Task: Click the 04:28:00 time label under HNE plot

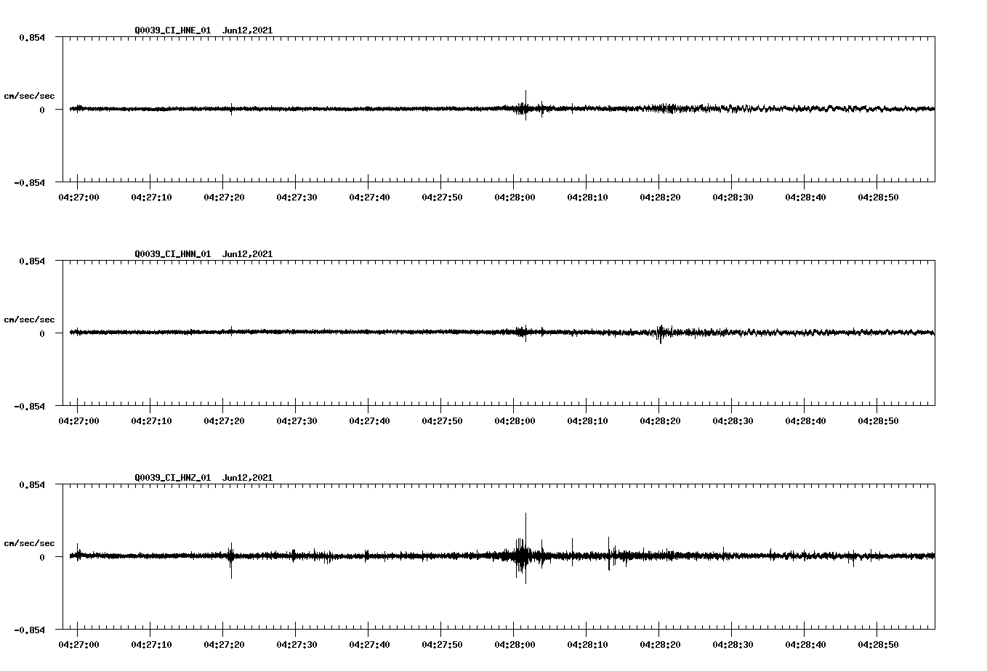Action: click(515, 198)
